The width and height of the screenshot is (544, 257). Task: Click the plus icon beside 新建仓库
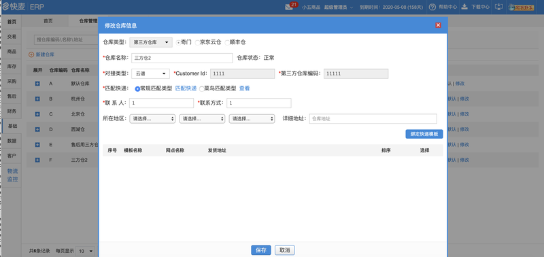(31, 54)
